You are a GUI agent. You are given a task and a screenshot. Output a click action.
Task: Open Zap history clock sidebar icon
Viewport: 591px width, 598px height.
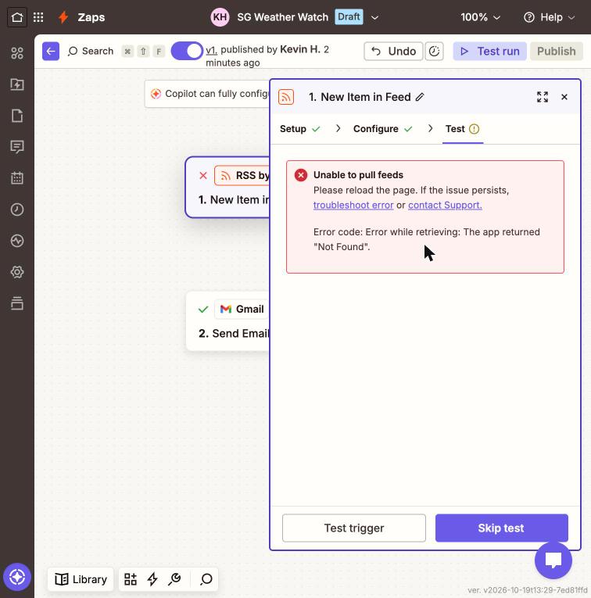coord(17,209)
